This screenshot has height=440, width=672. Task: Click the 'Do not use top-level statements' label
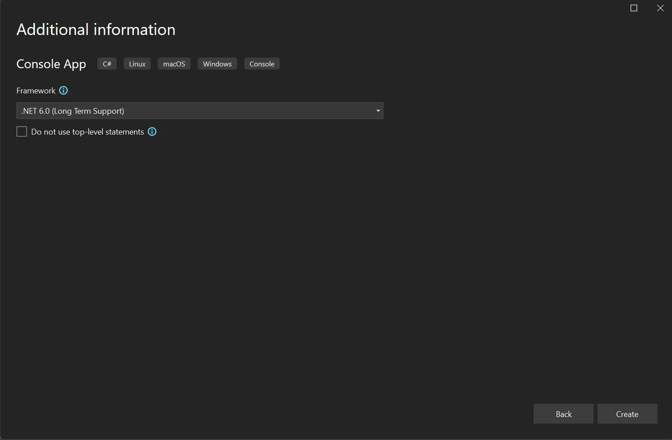tap(87, 132)
